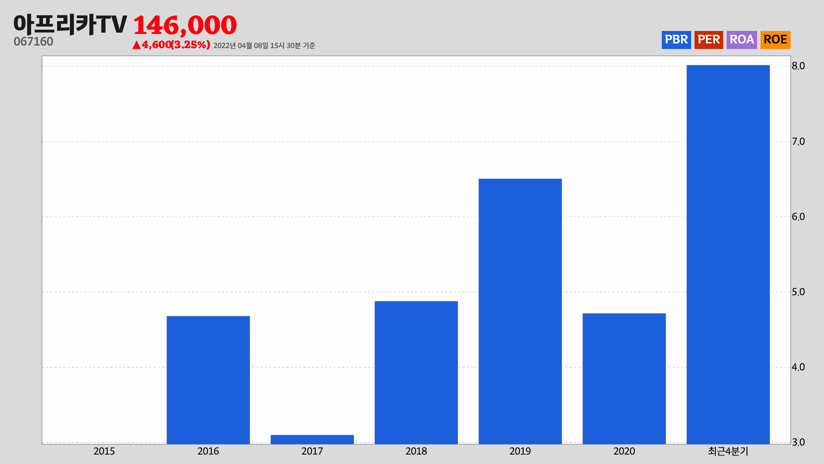The height and width of the screenshot is (464, 824).
Task: Click the 아프리카TV stock title
Action: pos(70,24)
